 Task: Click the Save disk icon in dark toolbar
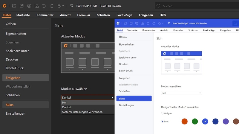click(x=22, y=6)
